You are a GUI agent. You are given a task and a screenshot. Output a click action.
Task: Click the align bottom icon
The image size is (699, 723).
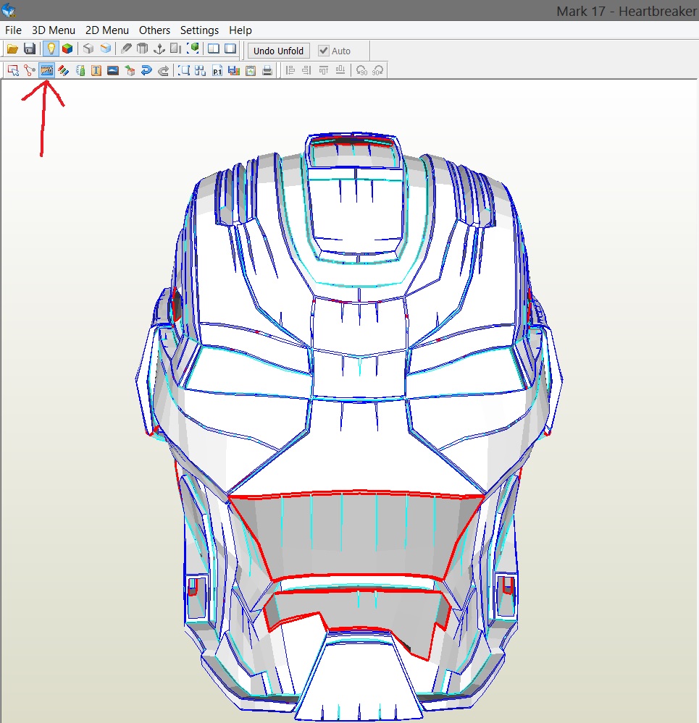pyautogui.click(x=340, y=70)
